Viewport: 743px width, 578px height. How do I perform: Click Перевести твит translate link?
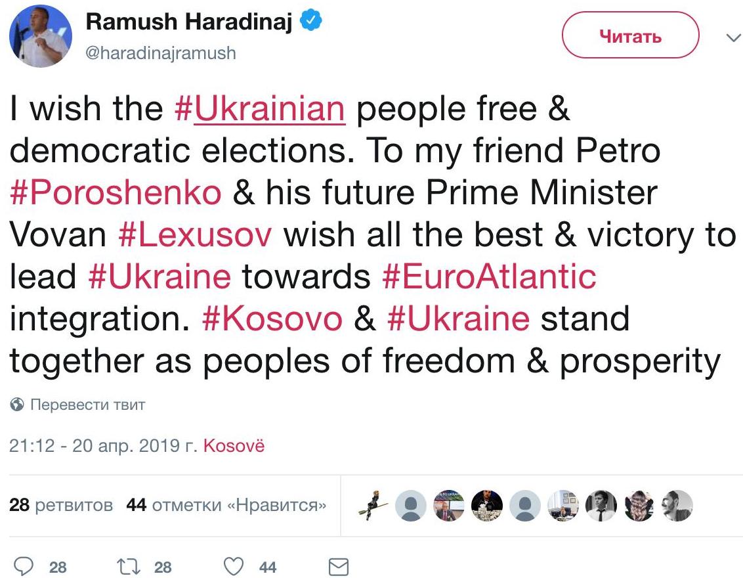88,405
